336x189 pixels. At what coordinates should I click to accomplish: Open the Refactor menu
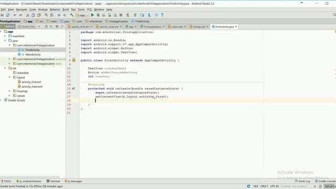[x=55, y=9]
